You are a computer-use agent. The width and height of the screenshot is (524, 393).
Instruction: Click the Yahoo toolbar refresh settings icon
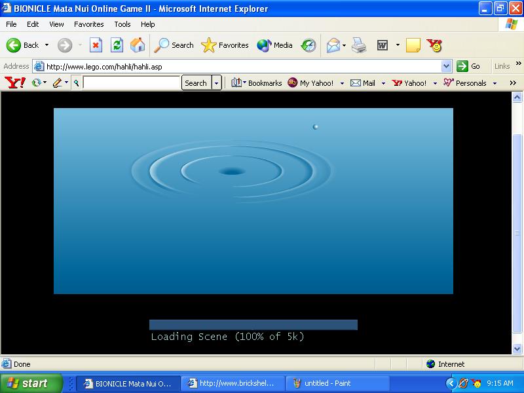tap(37, 83)
